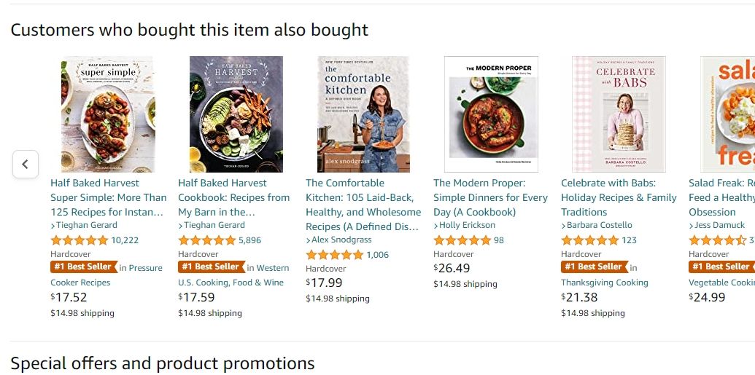Visit author Alex Snodgrass page
Image resolution: width=755 pixels, height=375 pixels.
[341, 240]
